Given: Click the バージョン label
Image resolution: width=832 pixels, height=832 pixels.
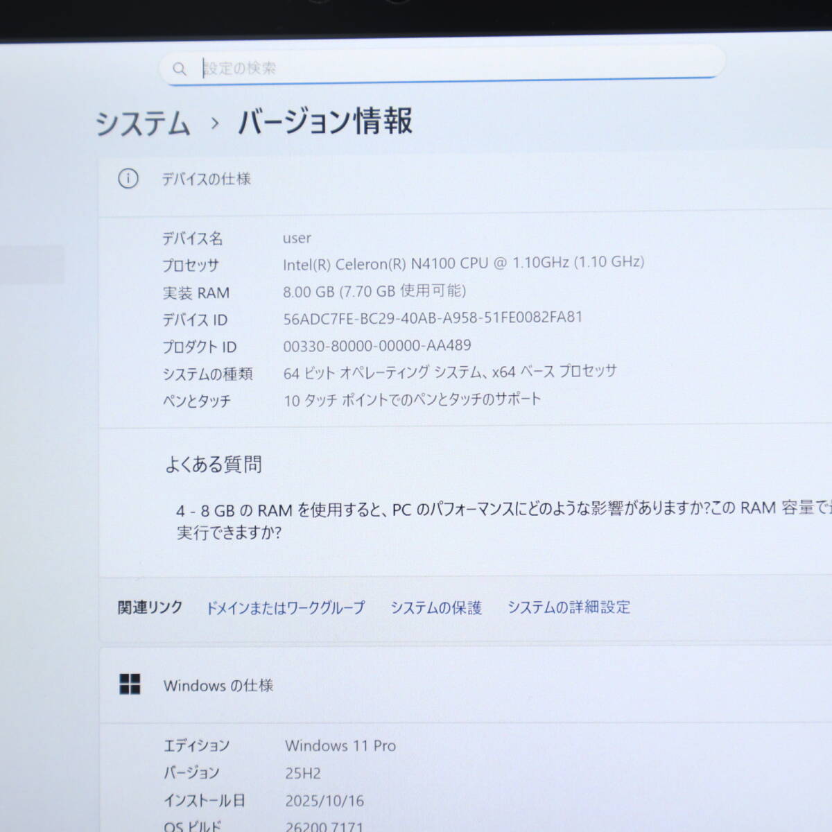Looking at the screenshot, I should tap(191, 773).
